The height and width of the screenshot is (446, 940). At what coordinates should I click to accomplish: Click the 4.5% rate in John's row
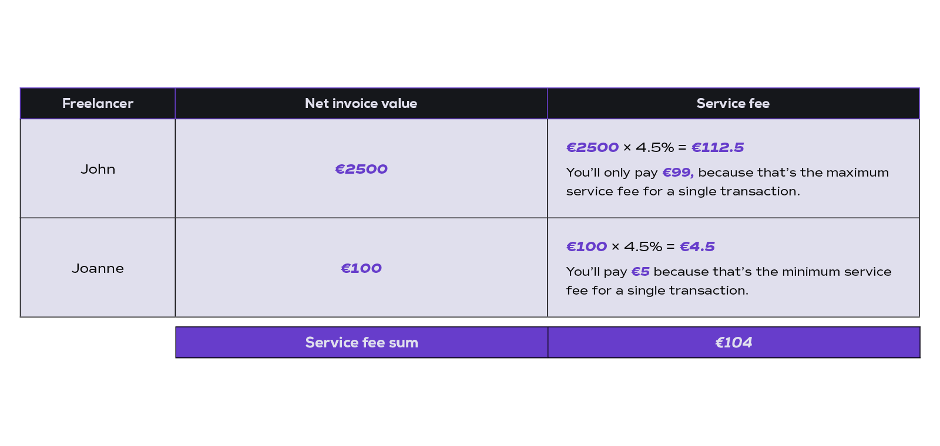[x=655, y=147]
